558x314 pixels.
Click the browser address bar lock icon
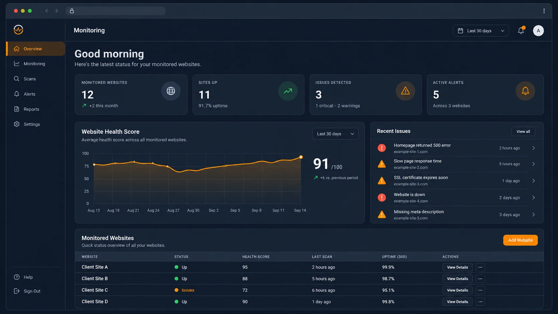coord(72,11)
